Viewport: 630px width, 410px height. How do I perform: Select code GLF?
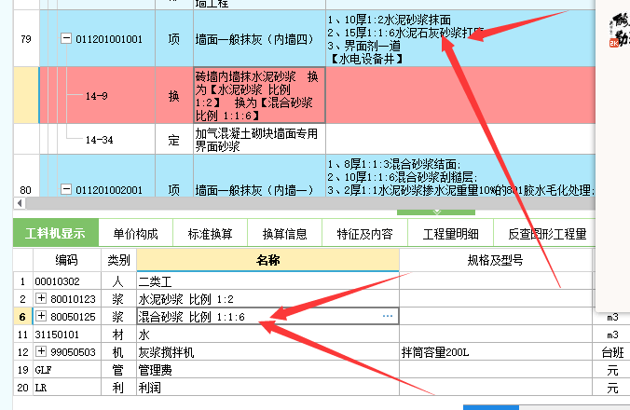(x=44, y=370)
